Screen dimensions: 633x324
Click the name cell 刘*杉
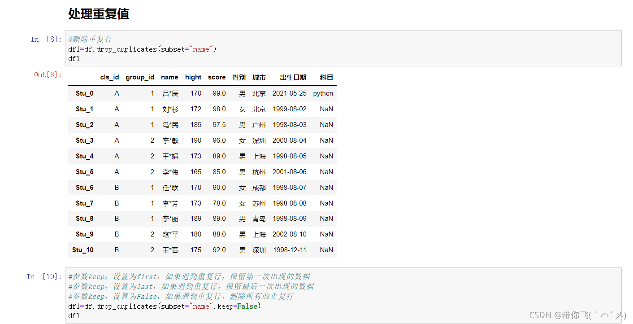pos(170,109)
